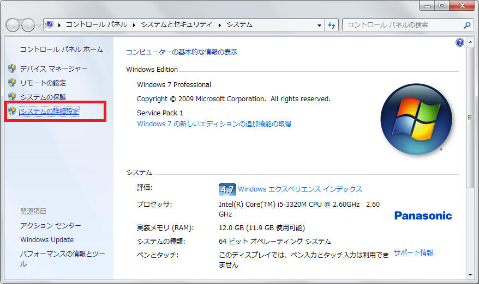
Task: Click the refresh button beside the address bar
Action: (332, 25)
